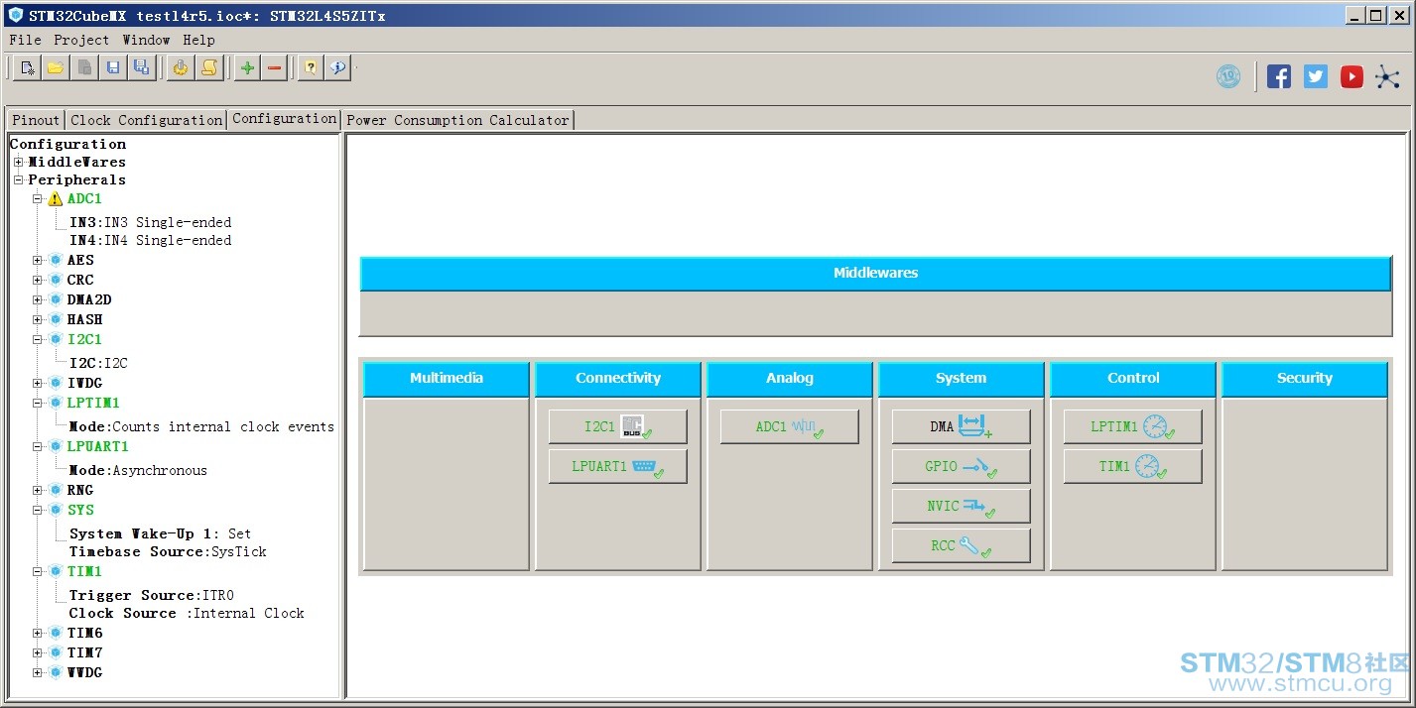
Task: Click the ADC1 warning triangle icon
Action: (x=56, y=199)
